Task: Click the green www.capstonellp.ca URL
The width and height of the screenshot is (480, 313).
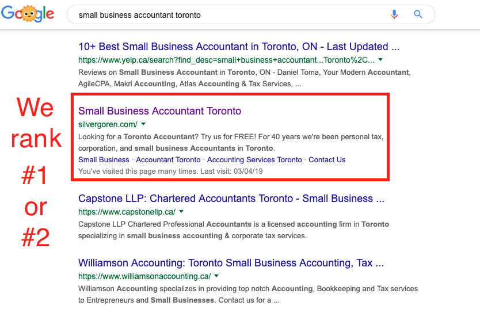Action: pyautogui.click(x=127, y=212)
